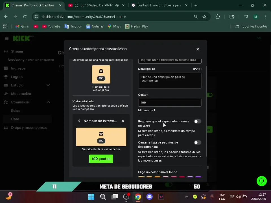Screen dimensions: 271x203
Task: Open the media controls icon
Action: [x=246, y=17]
